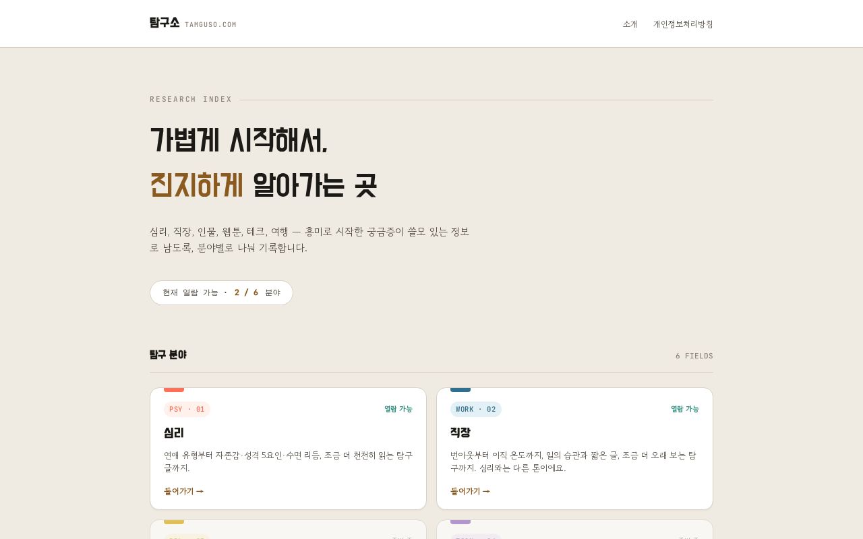Click the headline word 진지하게

(x=196, y=185)
